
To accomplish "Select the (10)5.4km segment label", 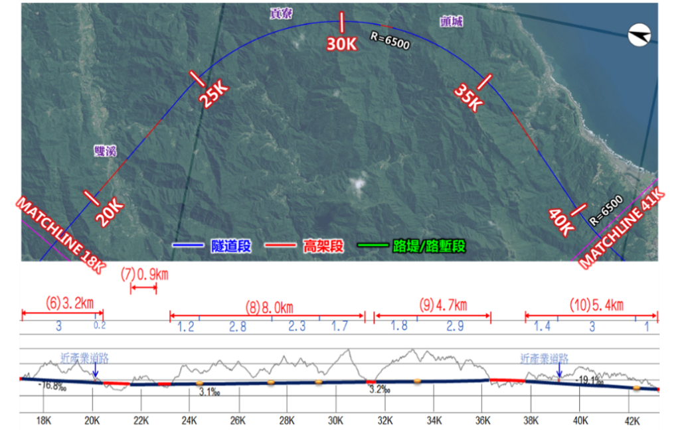I will (596, 305).
